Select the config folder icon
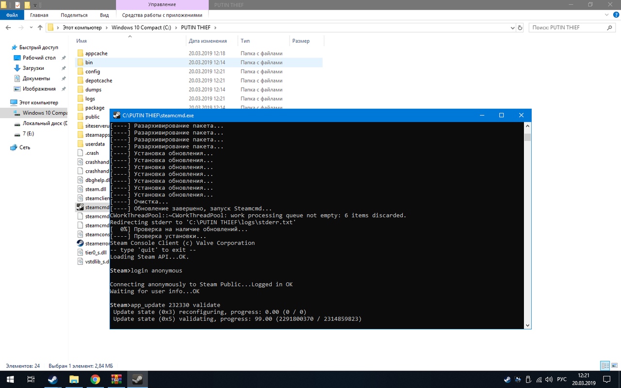Image resolution: width=621 pixels, height=388 pixels. (81, 71)
